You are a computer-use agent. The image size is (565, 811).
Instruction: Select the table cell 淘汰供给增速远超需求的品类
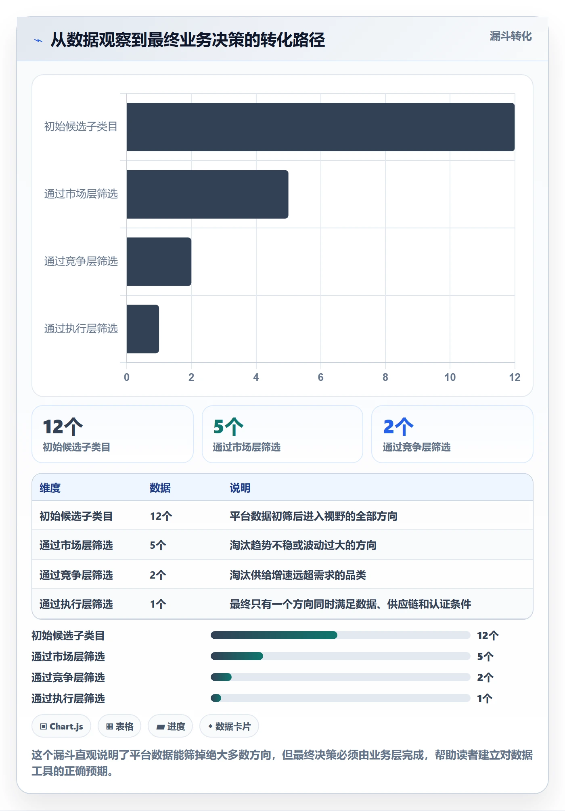(x=298, y=575)
